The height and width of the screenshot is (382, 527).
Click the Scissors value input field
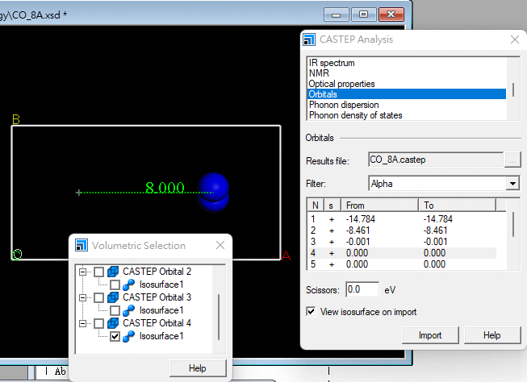(362, 289)
